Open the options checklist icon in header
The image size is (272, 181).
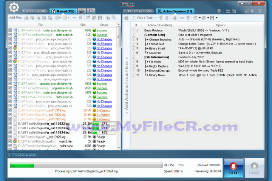(x=228, y=11)
